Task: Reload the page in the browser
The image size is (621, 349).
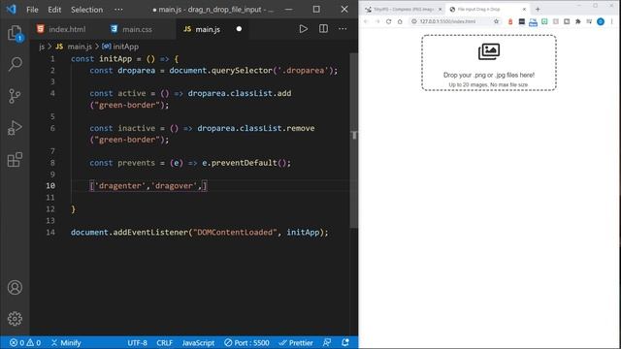Action: (x=388, y=21)
